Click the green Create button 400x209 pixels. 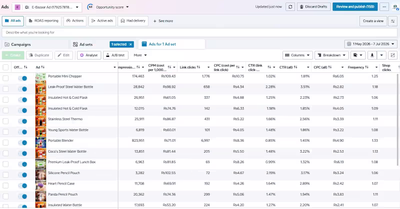[13, 55]
